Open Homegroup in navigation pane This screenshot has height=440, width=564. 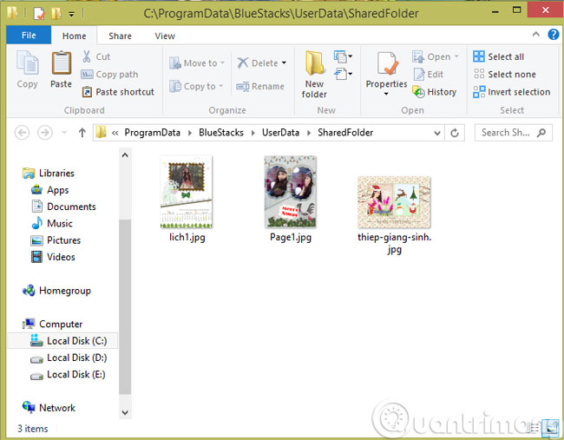(56, 291)
